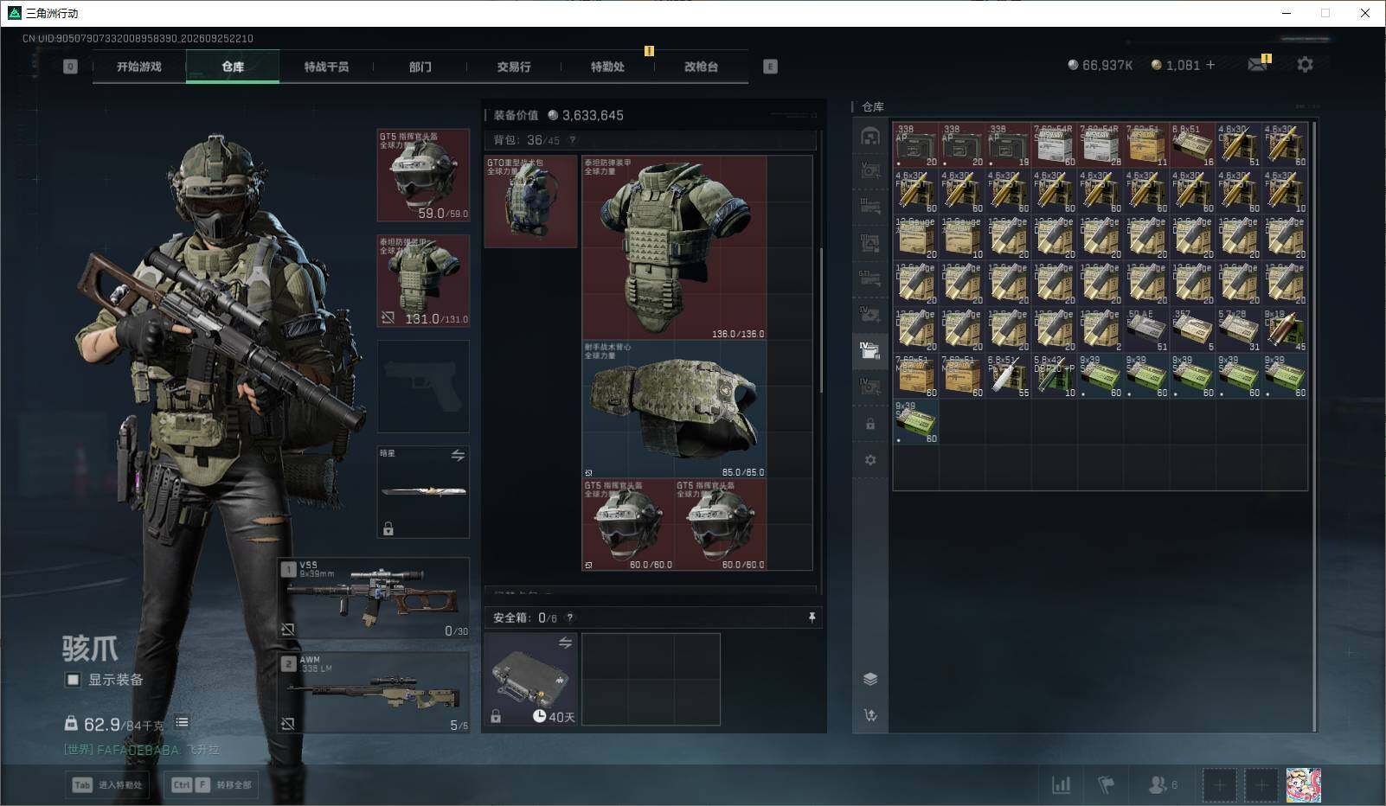
Task: Select the 射手战术背心 vest showing 85.0/85.0
Action: pos(674,409)
